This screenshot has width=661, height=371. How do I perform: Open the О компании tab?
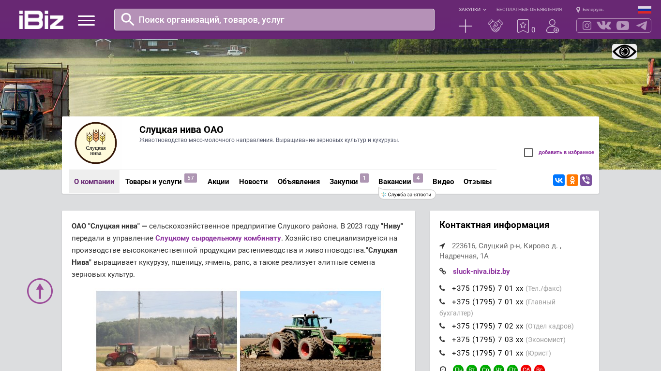point(94,182)
